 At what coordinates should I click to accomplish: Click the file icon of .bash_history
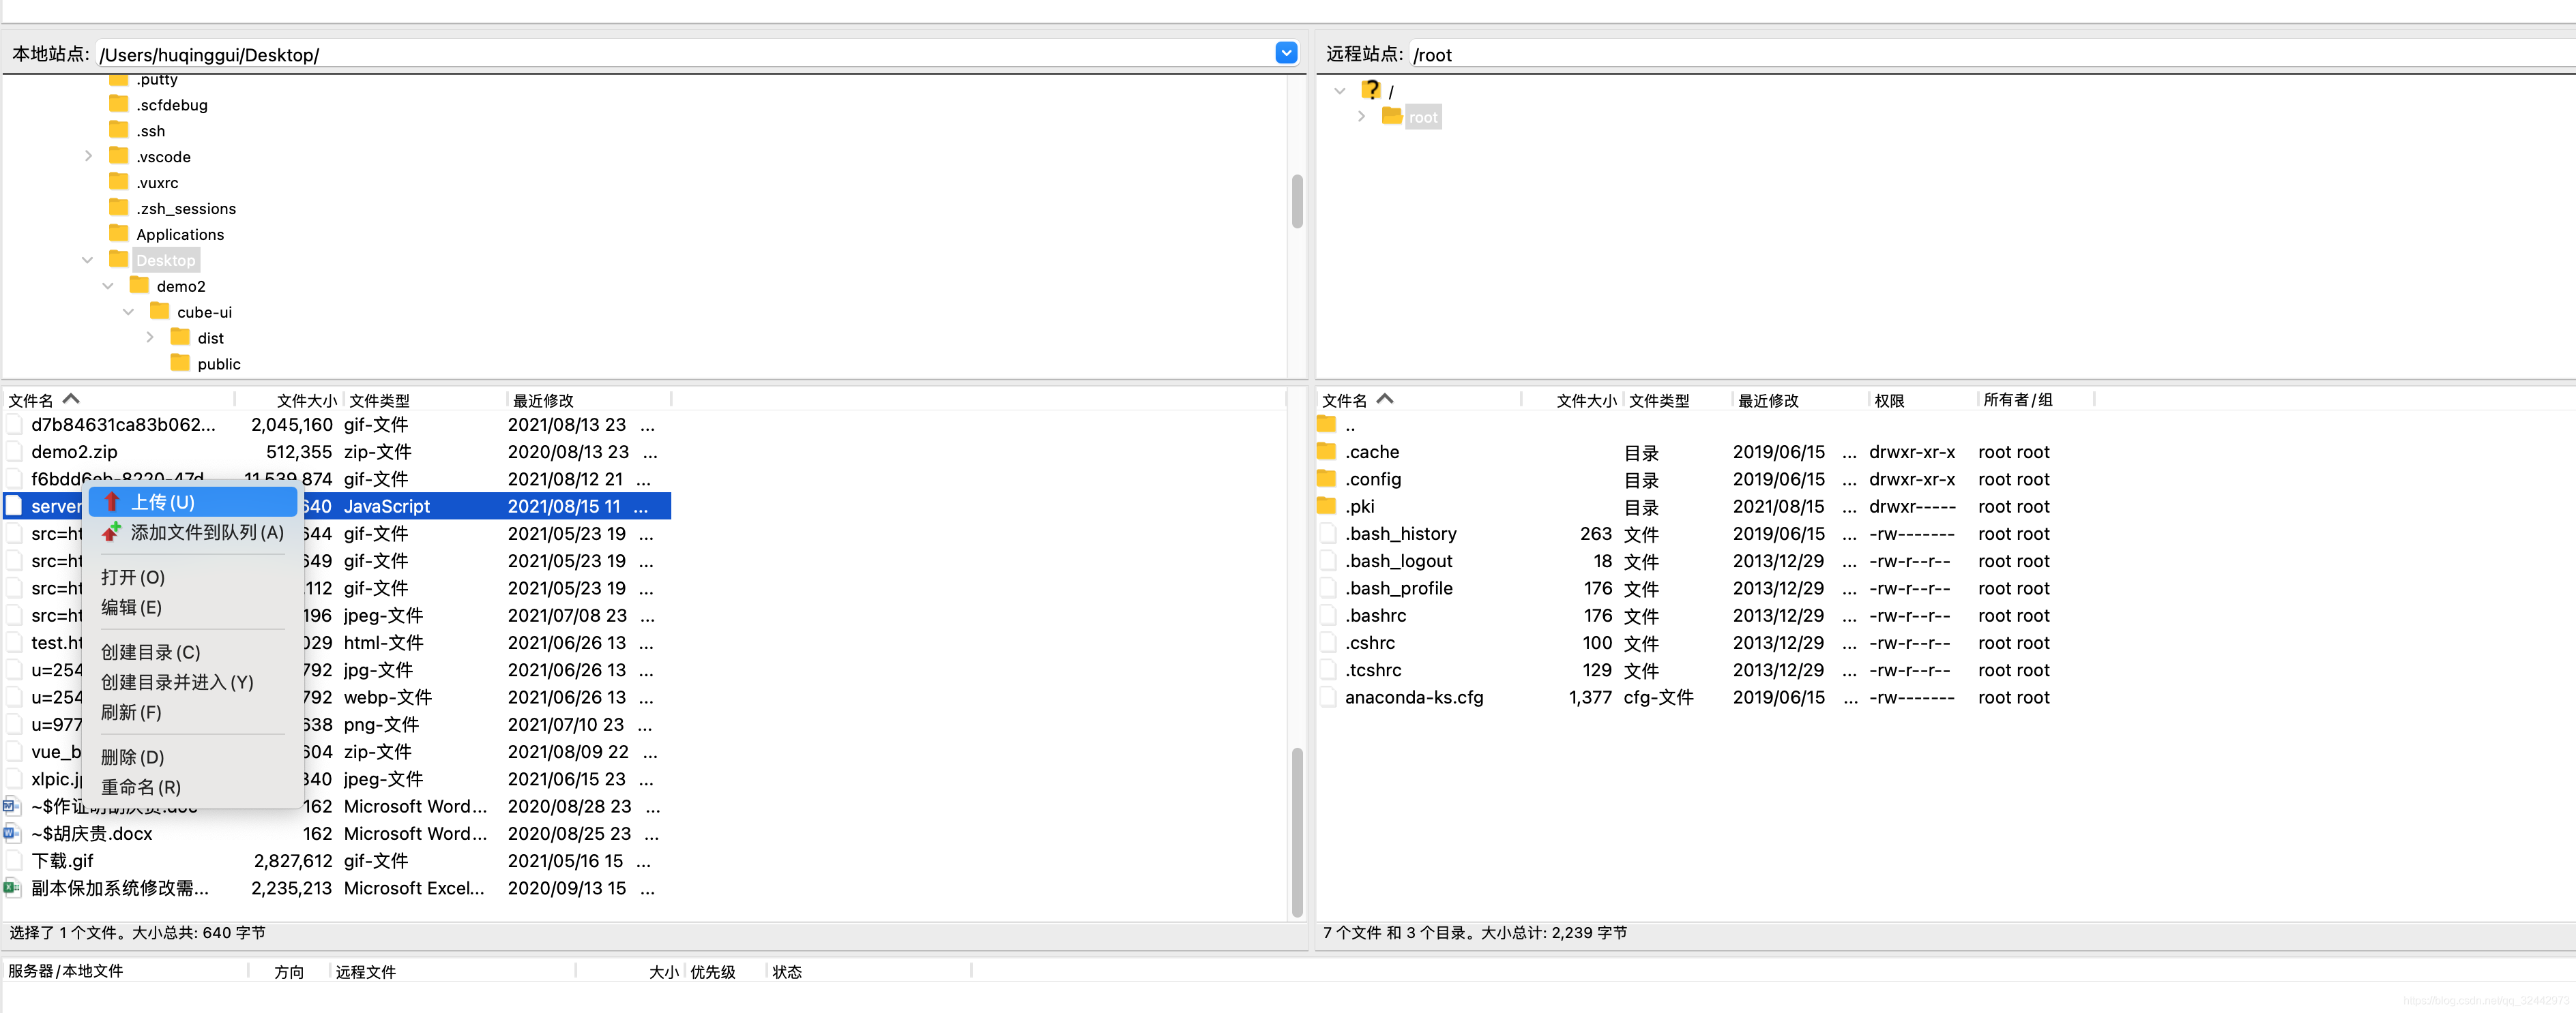tap(1327, 534)
